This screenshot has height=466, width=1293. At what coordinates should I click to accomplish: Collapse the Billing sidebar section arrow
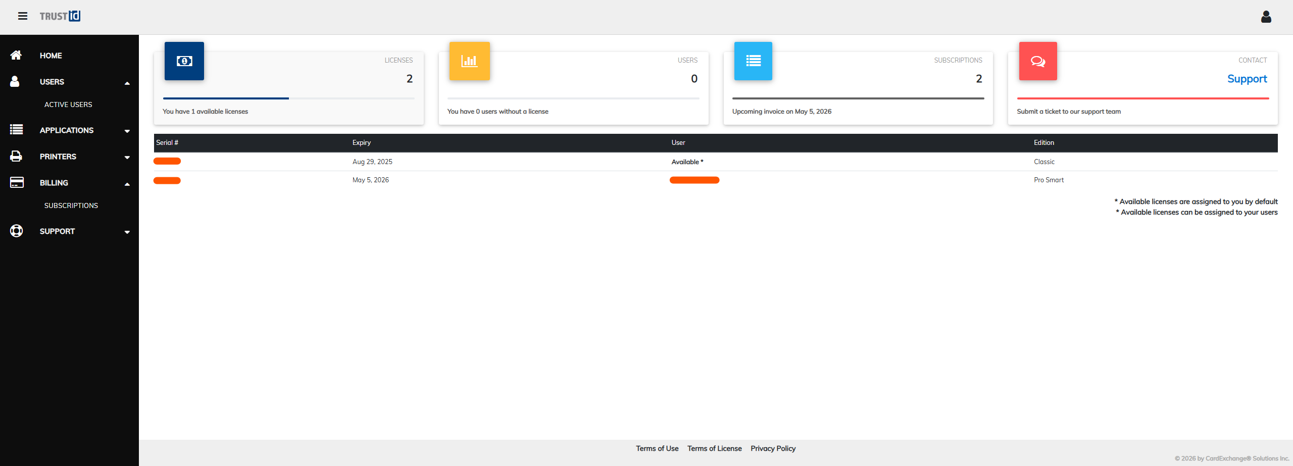pyautogui.click(x=127, y=184)
